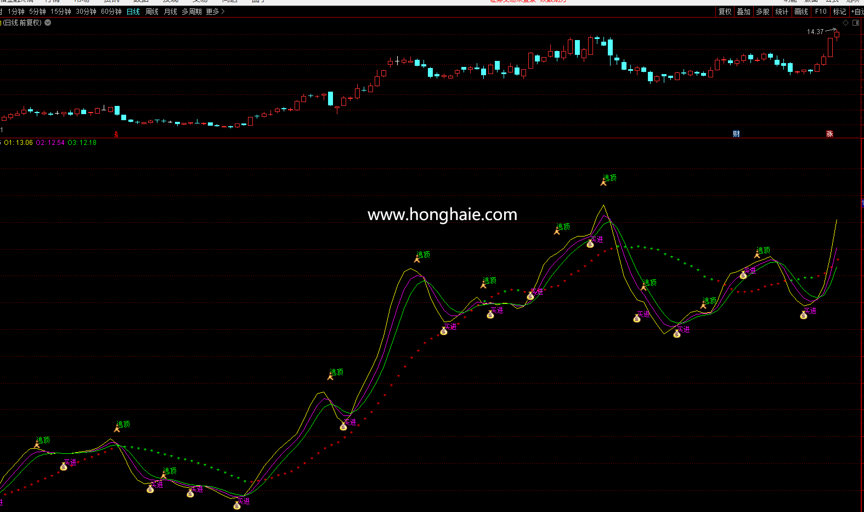Click the red 涨 marker icon

coord(829,134)
